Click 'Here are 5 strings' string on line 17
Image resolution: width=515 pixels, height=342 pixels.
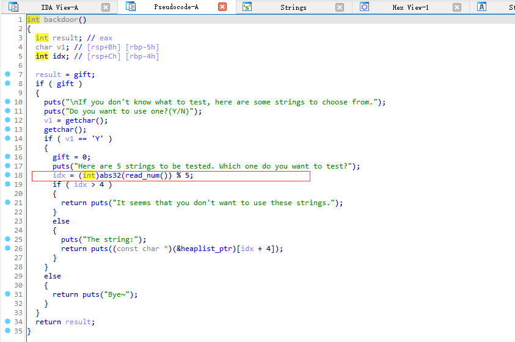(213, 166)
